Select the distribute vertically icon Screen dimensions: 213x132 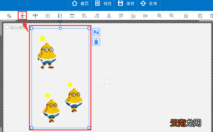pos(23,16)
